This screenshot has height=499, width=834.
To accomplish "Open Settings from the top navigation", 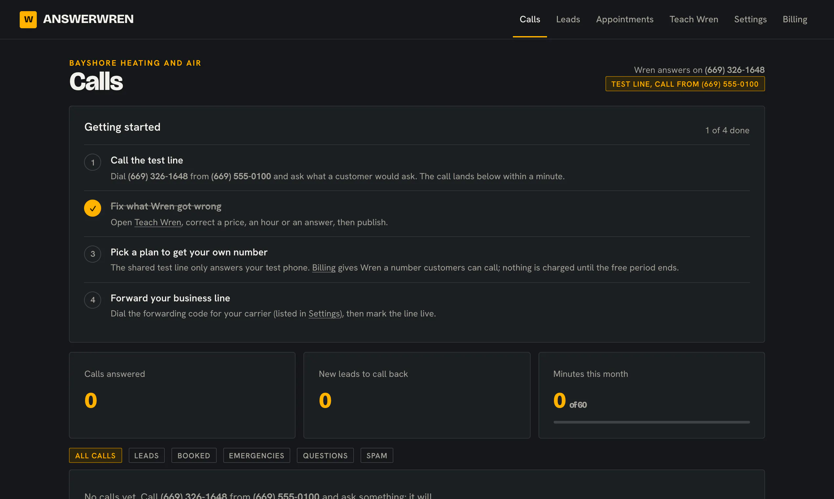I will (x=750, y=19).
